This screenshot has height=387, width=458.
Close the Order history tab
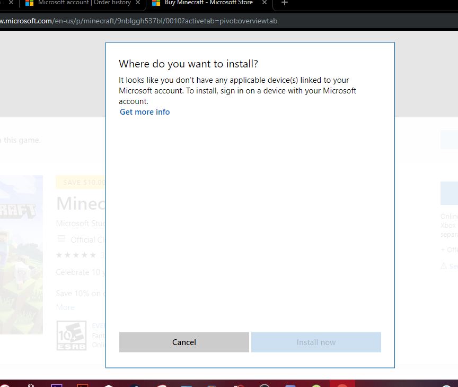click(138, 3)
